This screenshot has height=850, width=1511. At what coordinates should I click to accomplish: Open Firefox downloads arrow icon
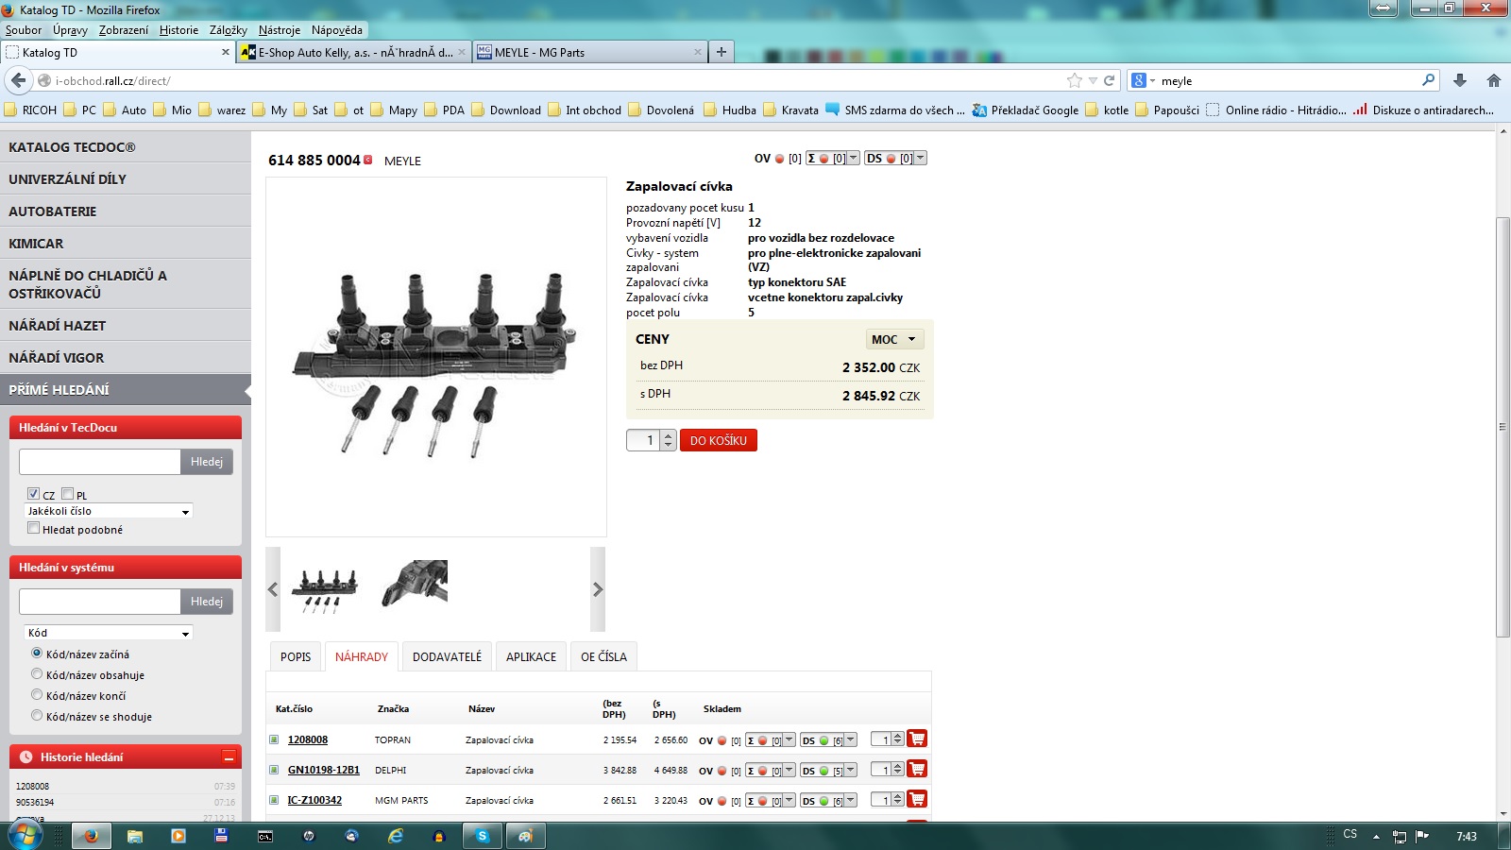1459,80
